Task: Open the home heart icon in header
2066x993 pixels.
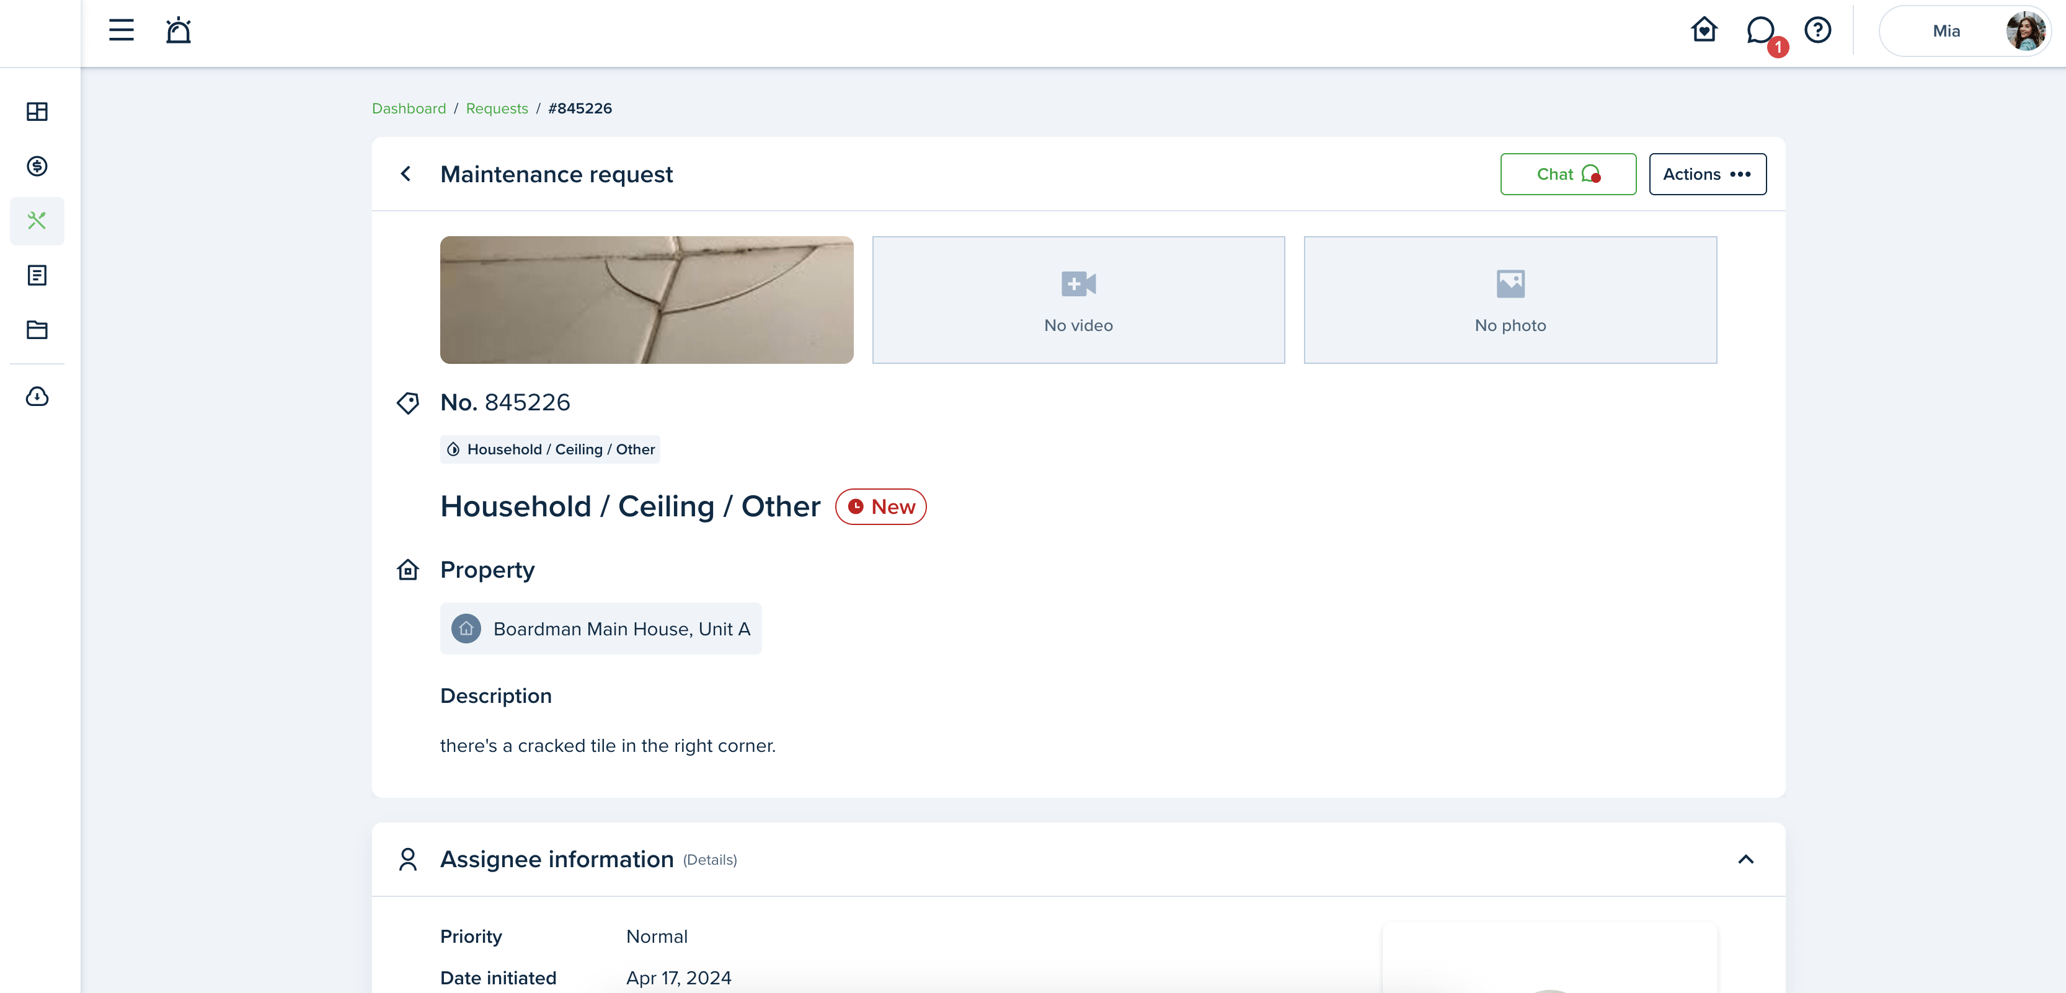Action: point(1703,30)
